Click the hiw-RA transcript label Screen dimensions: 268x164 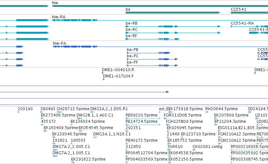[59, 17]
